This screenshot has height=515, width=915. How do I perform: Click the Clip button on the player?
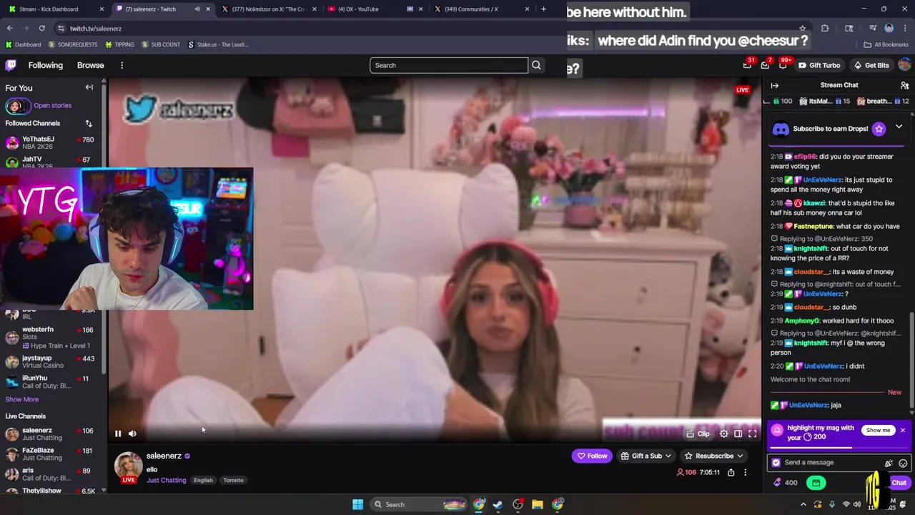697,433
